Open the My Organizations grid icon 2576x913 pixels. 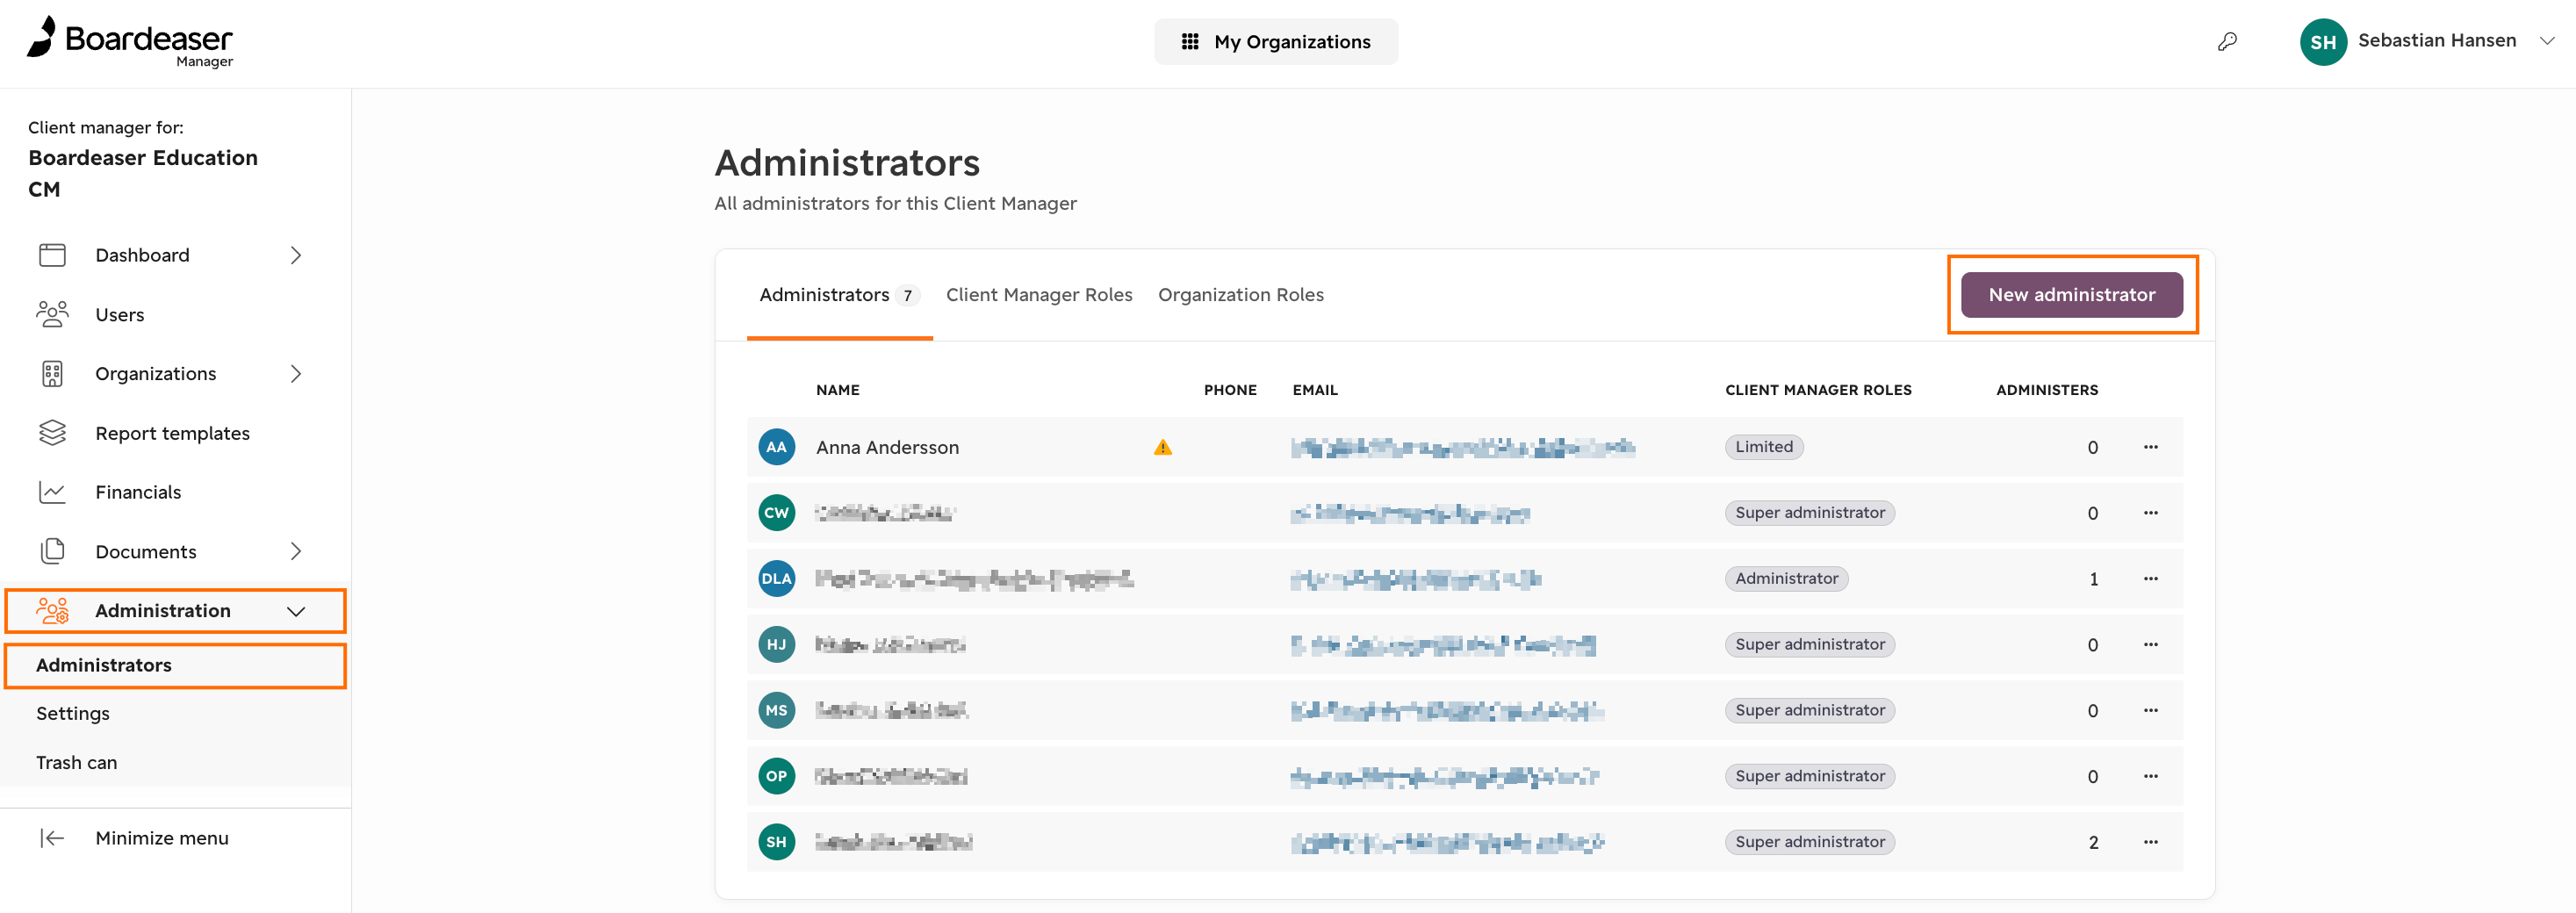click(x=1189, y=42)
